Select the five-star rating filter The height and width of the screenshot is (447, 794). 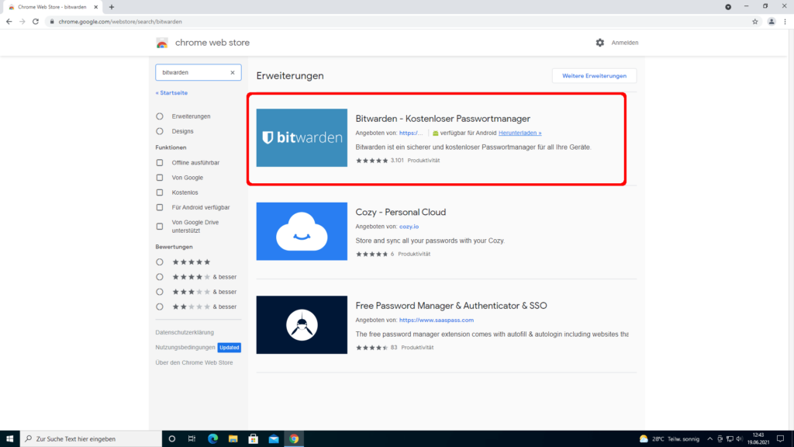[x=160, y=262]
